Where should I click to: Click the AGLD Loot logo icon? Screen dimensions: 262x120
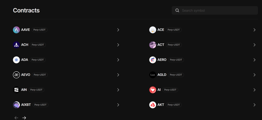153,75
